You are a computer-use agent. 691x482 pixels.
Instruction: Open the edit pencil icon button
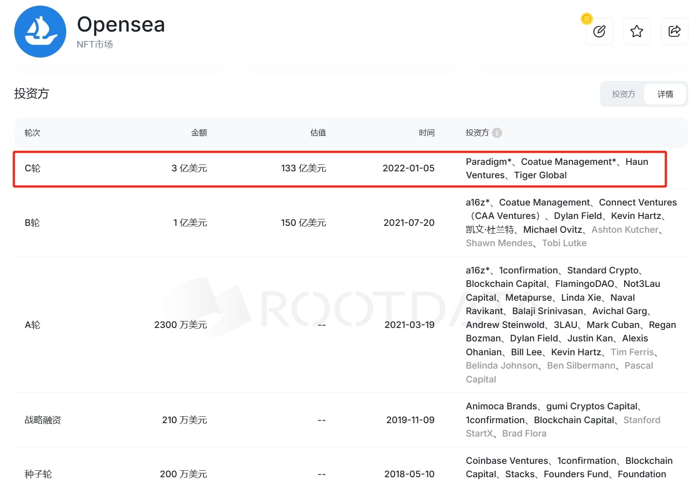pyautogui.click(x=599, y=31)
